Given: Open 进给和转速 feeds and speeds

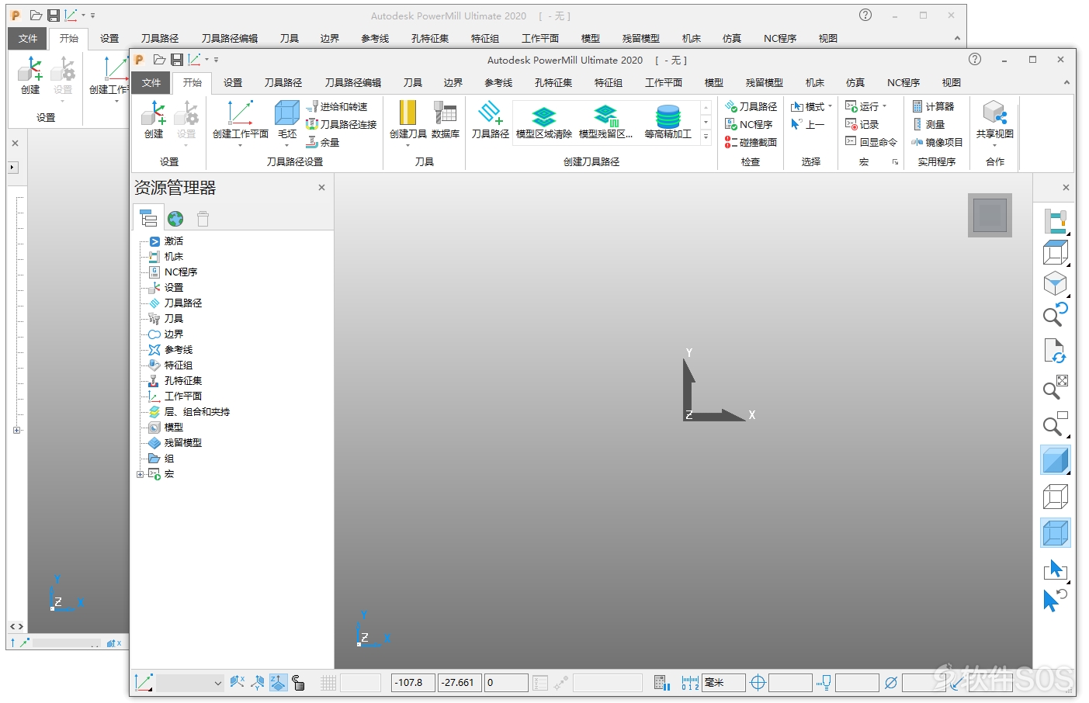Looking at the screenshot, I should 337,106.
